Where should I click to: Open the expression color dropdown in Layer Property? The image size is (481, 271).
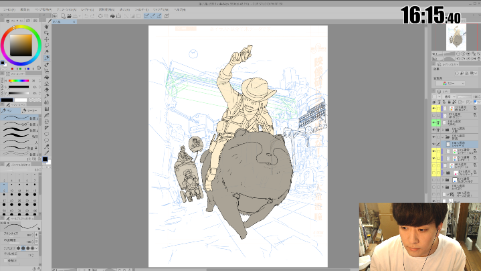(450, 83)
